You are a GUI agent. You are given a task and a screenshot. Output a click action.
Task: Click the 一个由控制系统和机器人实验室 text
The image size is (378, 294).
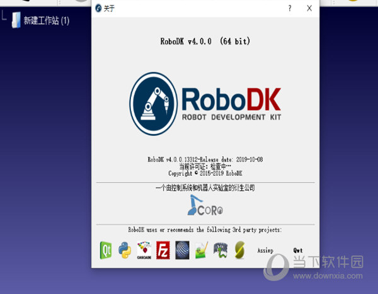205,188
